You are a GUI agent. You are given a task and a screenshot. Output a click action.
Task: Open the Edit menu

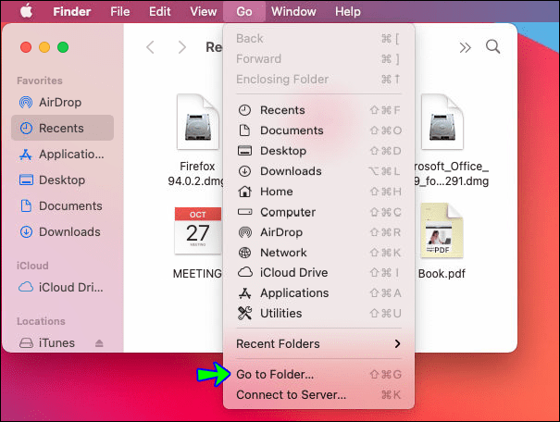point(159,11)
